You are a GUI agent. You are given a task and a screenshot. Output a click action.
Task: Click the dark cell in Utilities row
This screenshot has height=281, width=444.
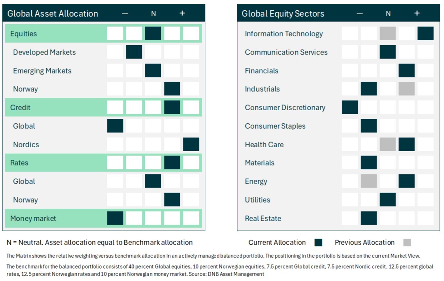point(388,200)
